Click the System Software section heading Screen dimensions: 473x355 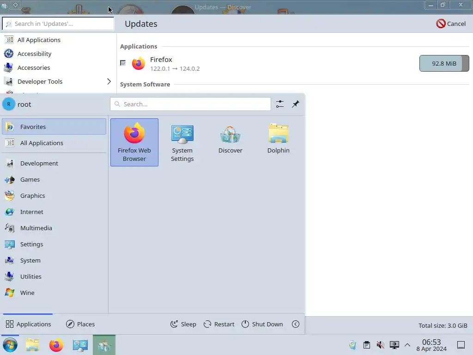coord(145,84)
